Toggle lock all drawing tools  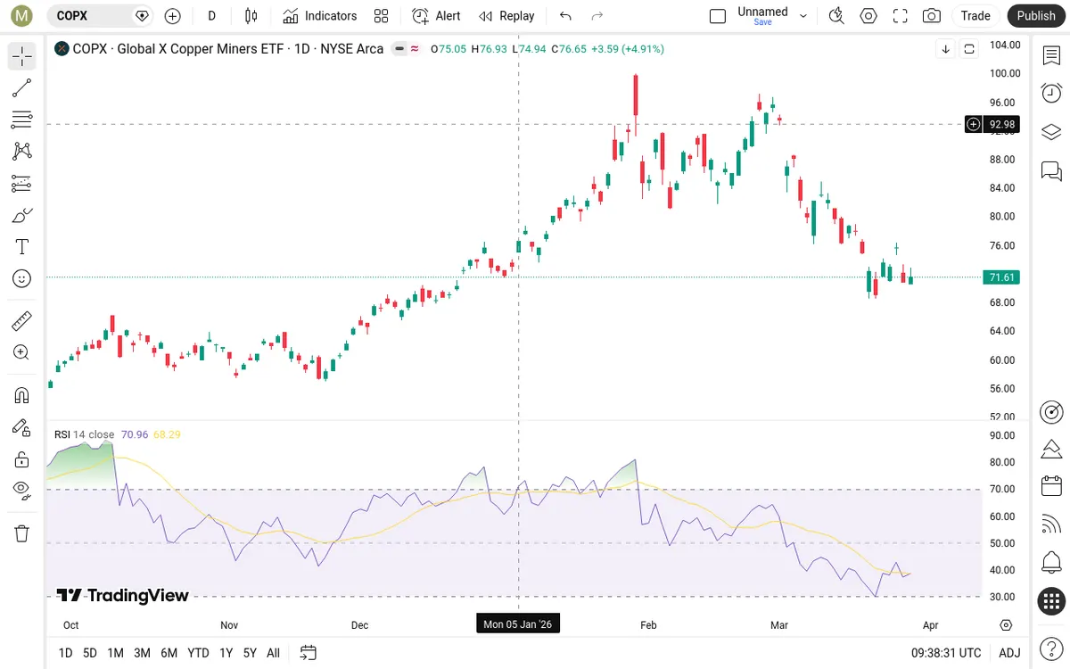tap(21, 459)
